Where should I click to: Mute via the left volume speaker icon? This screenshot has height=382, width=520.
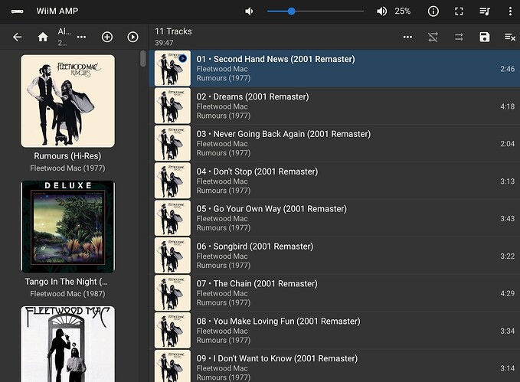pos(249,11)
